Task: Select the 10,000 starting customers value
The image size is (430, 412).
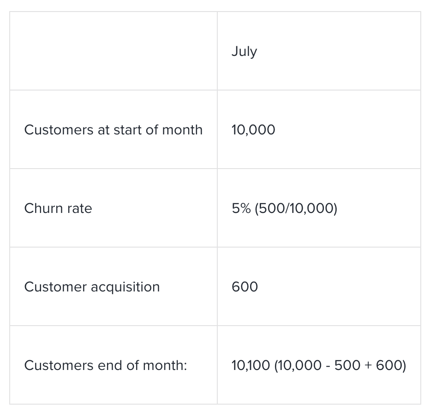Action: tap(253, 130)
